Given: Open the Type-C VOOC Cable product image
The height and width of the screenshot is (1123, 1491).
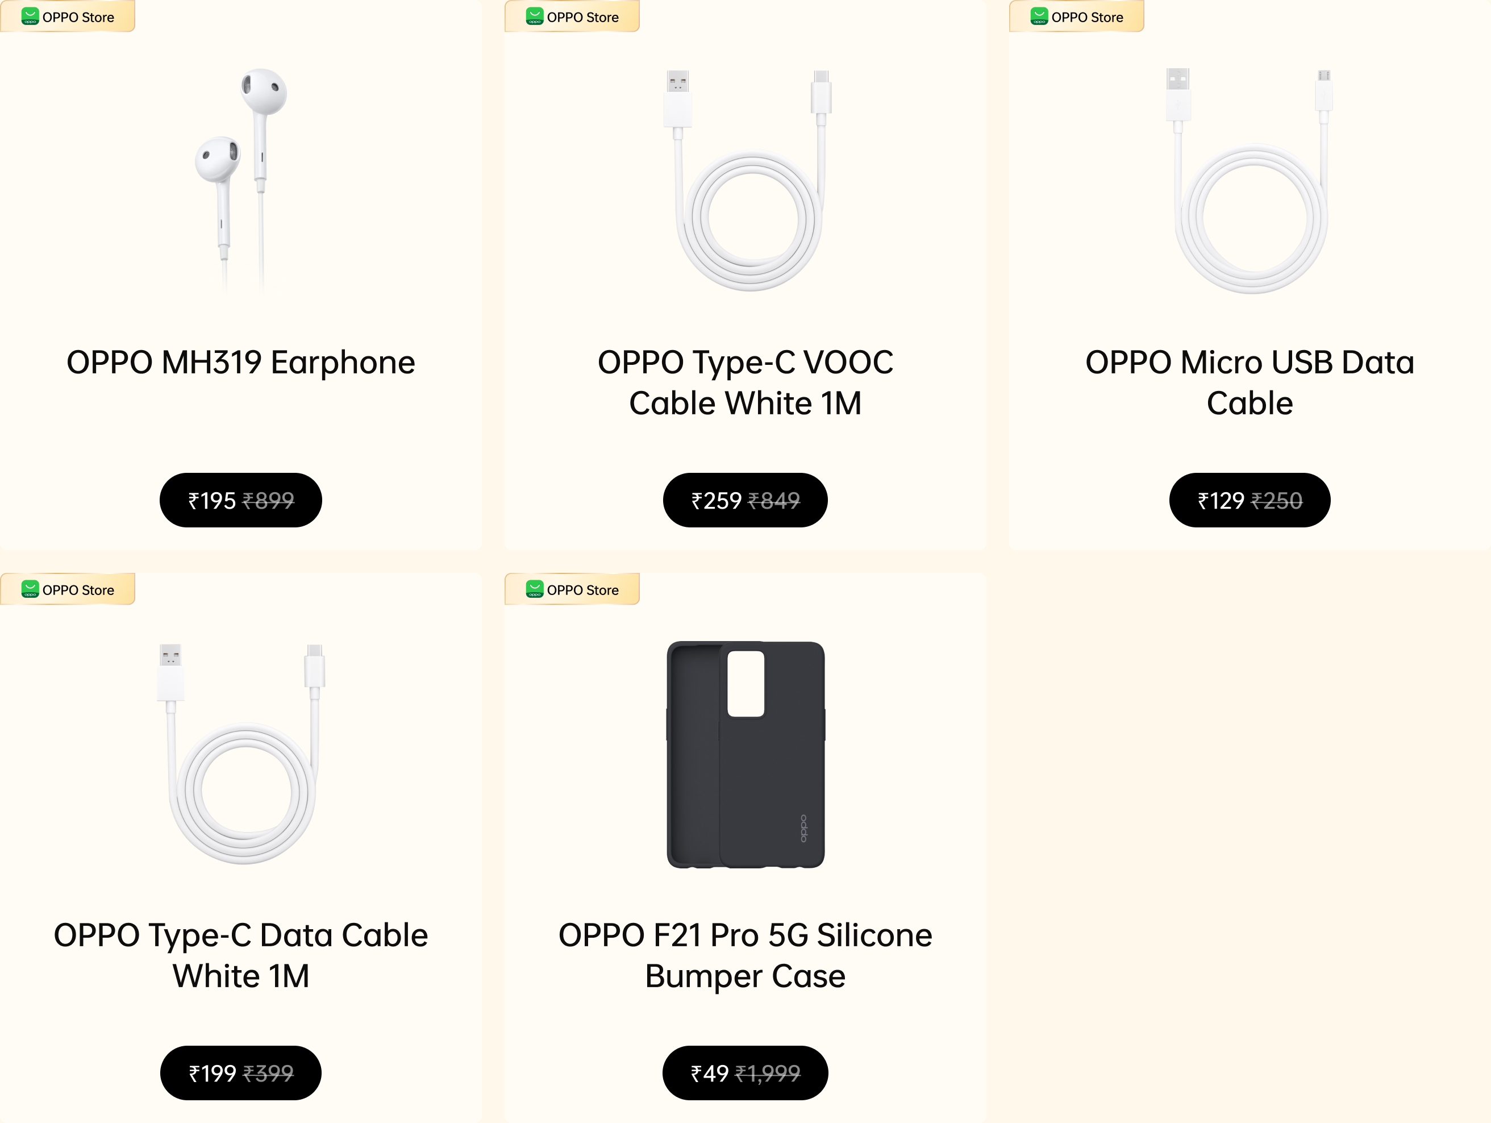Looking at the screenshot, I should [x=745, y=180].
